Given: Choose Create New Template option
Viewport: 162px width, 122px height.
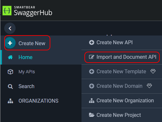Looking at the screenshot, I should 121,71.
